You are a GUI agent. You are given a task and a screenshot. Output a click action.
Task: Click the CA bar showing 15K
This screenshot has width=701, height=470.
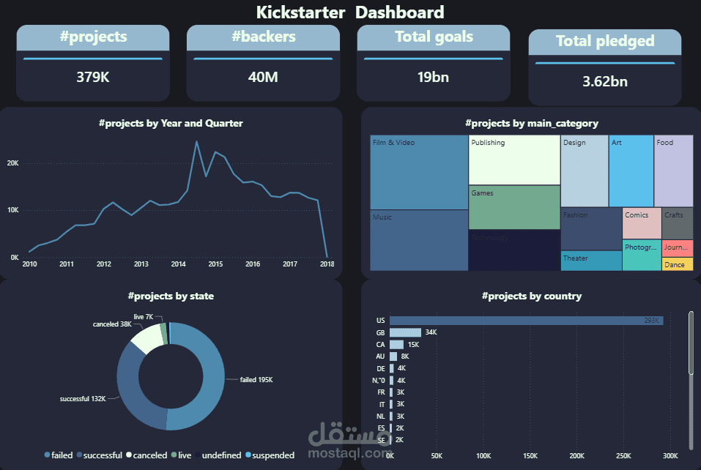396,345
